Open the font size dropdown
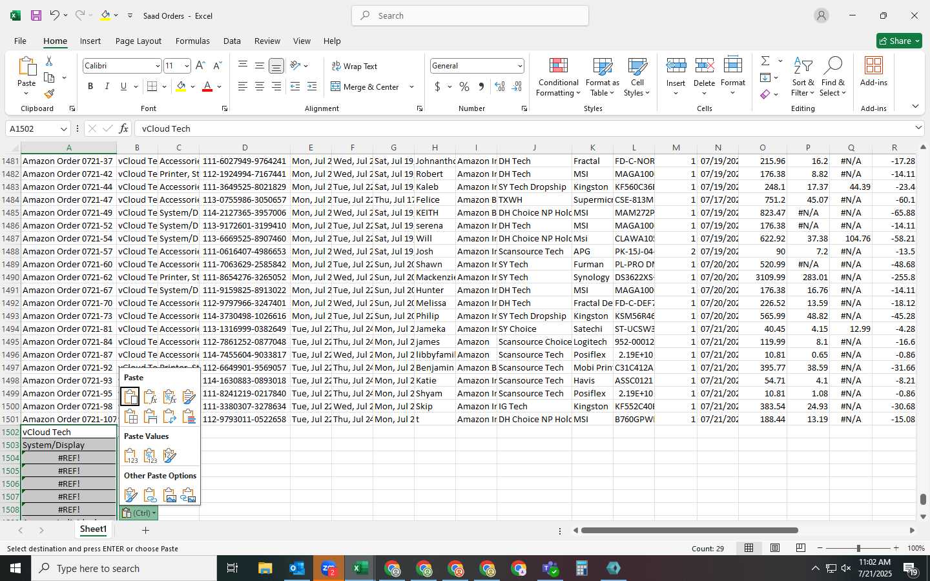 click(x=187, y=66)
